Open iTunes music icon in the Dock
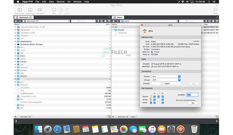Image resolution: width=233 pixels, height=135 pixels. (x=152, y=129)
